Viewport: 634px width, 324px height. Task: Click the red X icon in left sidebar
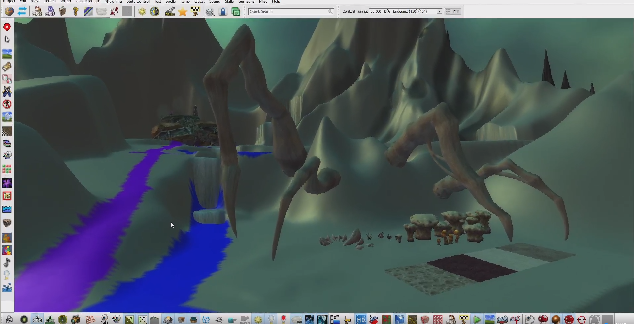(x=7, y=27)
